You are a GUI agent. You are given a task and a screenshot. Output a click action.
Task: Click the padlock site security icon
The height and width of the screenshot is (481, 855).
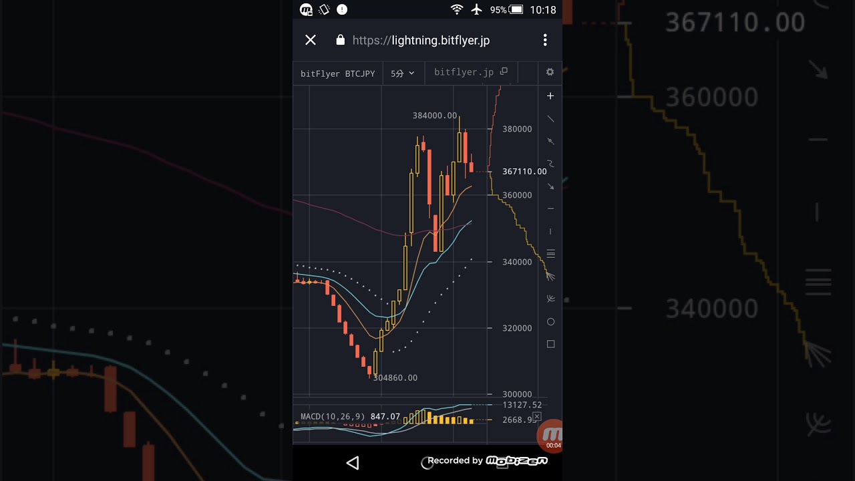(x=341, y=40)
